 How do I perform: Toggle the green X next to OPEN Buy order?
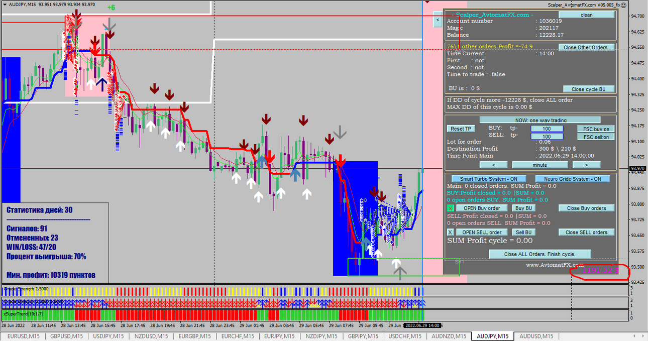pos(451,208)
